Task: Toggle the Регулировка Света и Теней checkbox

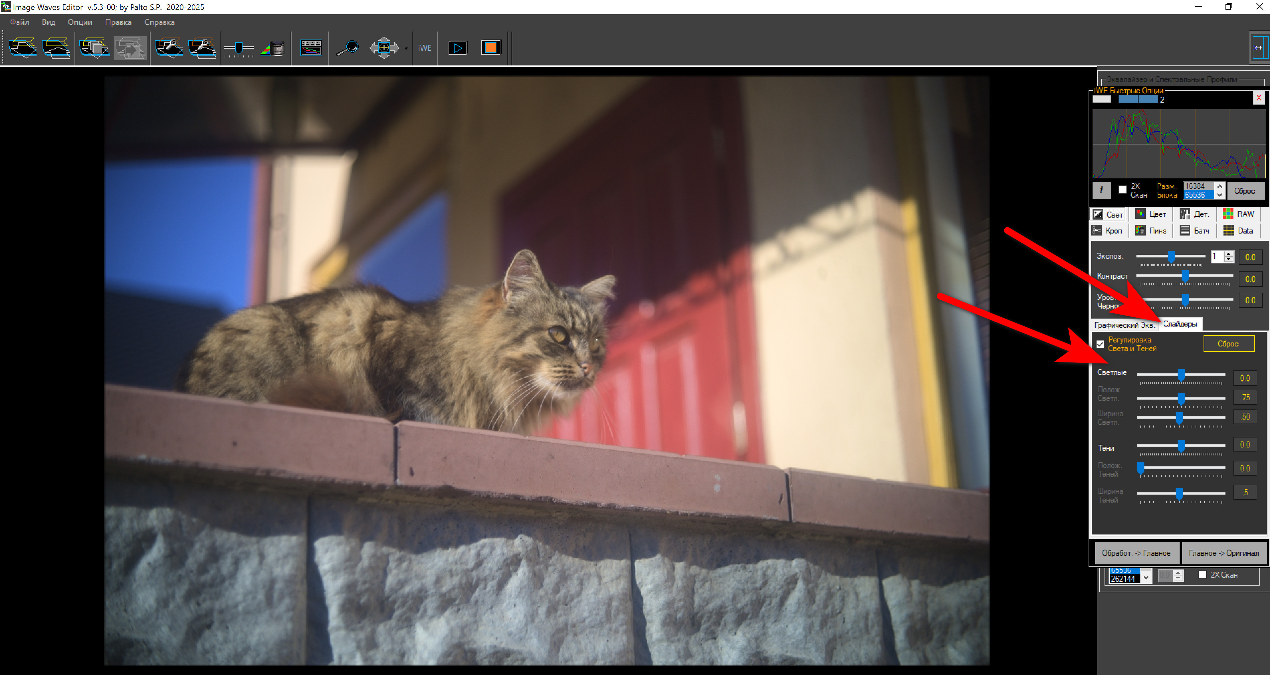Action: pyautogui.click(x=1101, y=344)
